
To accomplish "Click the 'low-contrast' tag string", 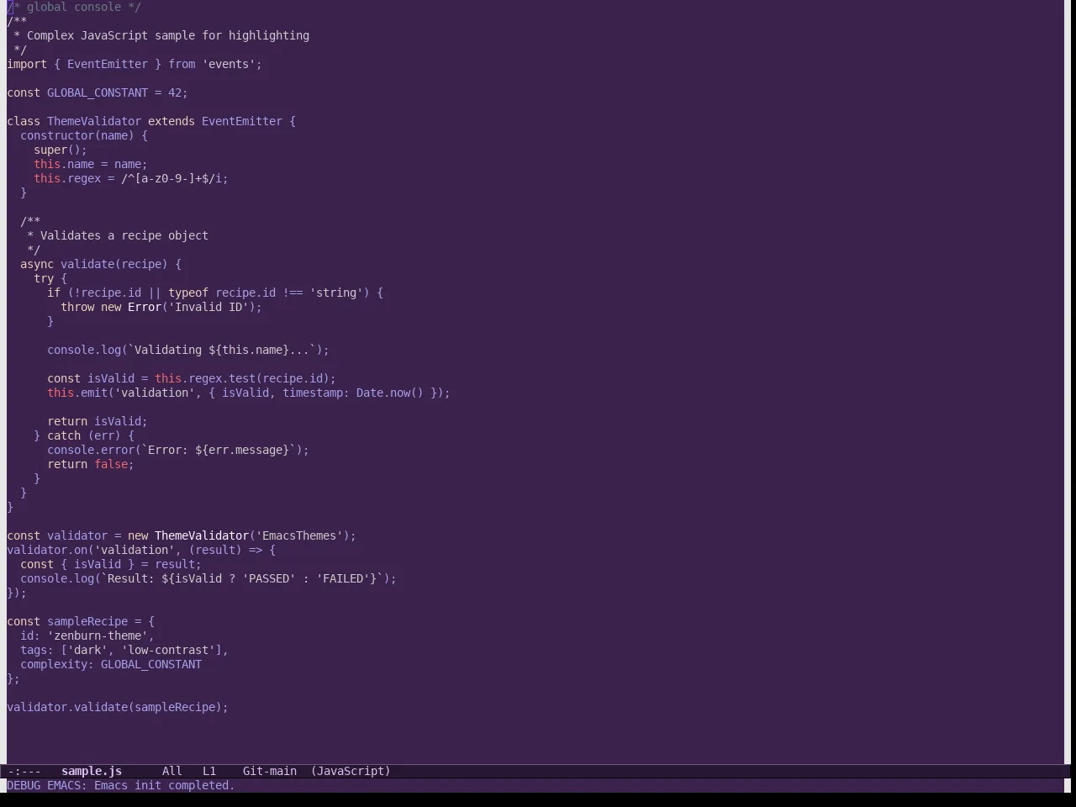I will (168, 650).
